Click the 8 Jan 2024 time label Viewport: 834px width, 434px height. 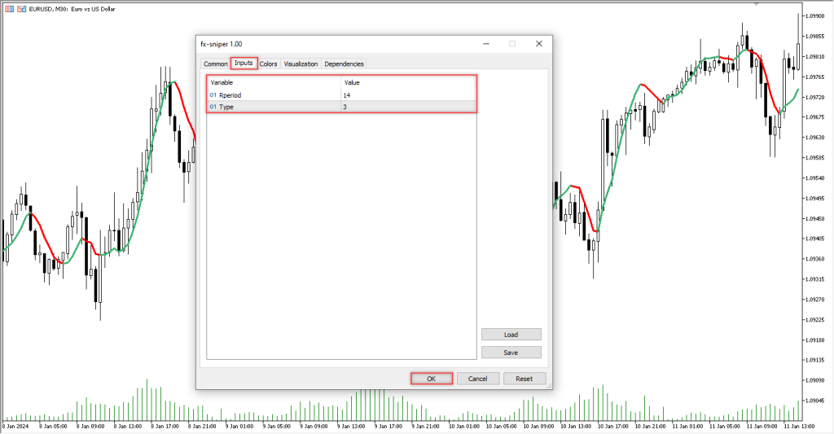pyautogui.click(x=15, y=426)
